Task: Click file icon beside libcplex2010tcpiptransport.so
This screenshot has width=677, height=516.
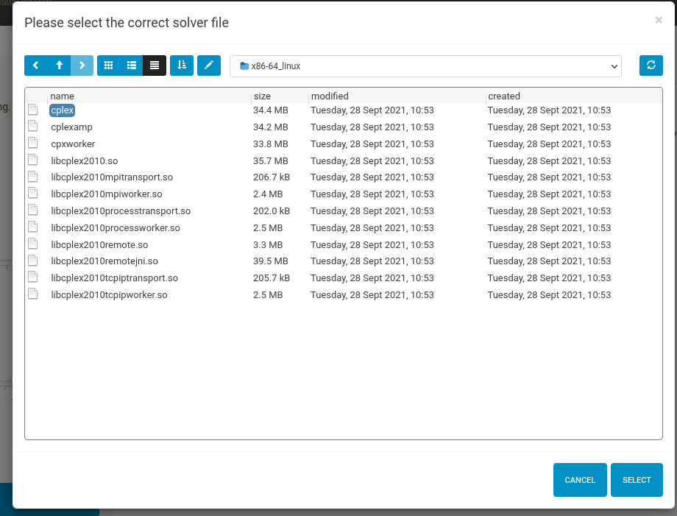Action: [33, 277]
